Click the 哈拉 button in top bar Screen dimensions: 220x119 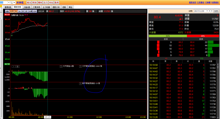click(51, 2)
